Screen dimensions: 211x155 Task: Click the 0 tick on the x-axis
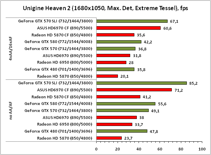pyautogui.click(x=97, y=149)
